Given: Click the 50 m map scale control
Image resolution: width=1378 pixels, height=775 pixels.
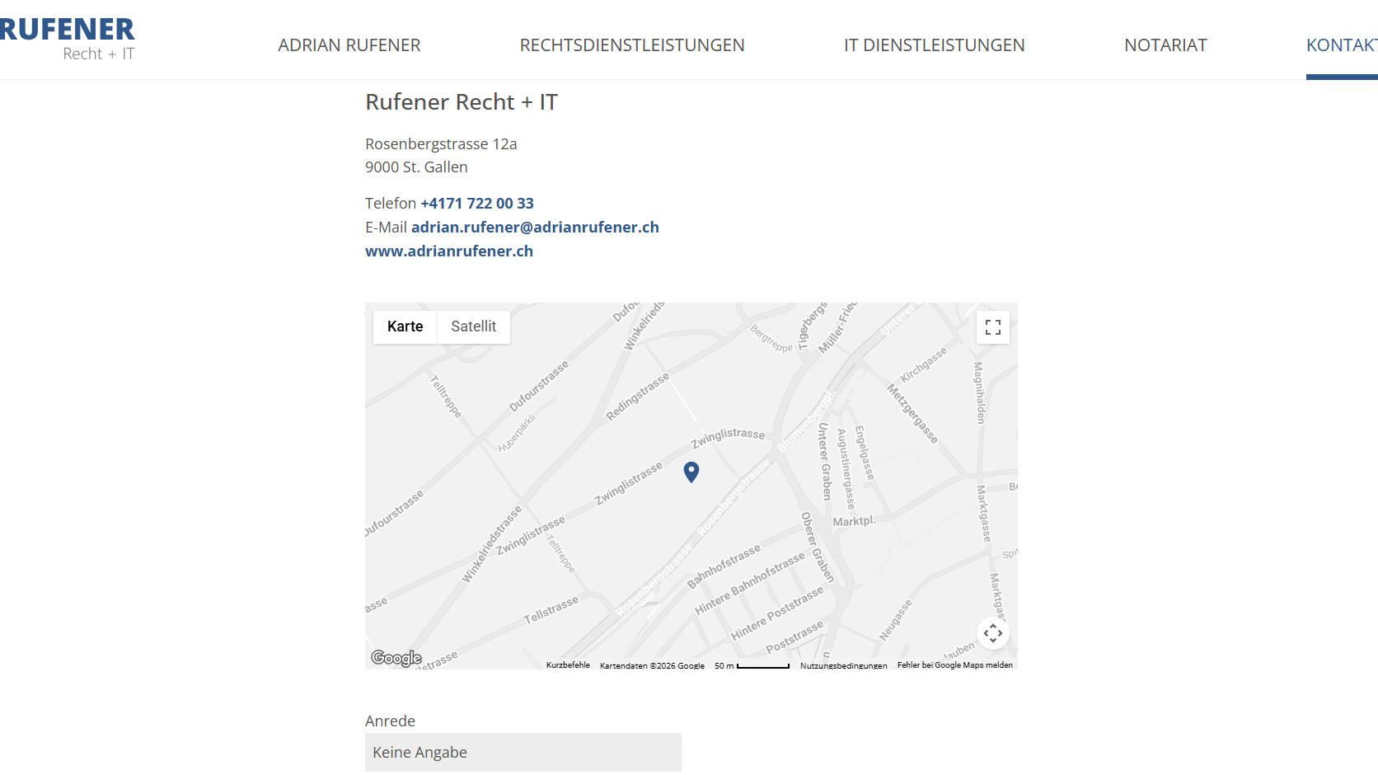Looking at the screenshot, I should (752, 665).
